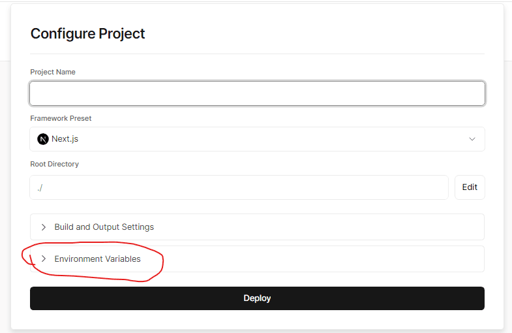Click the divider line under Configure Project
This screenshot has height=333, width=512.
pos(257,54)
